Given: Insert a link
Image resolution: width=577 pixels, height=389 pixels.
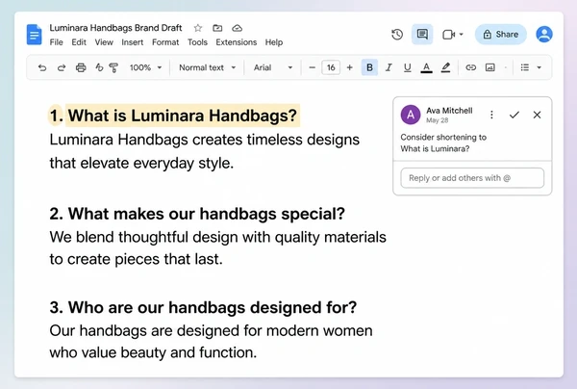Looking at the screenshot, I should point(470,67).
